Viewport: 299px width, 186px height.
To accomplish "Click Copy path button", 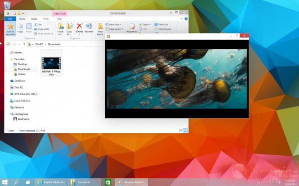I will [x=41, y=29].
